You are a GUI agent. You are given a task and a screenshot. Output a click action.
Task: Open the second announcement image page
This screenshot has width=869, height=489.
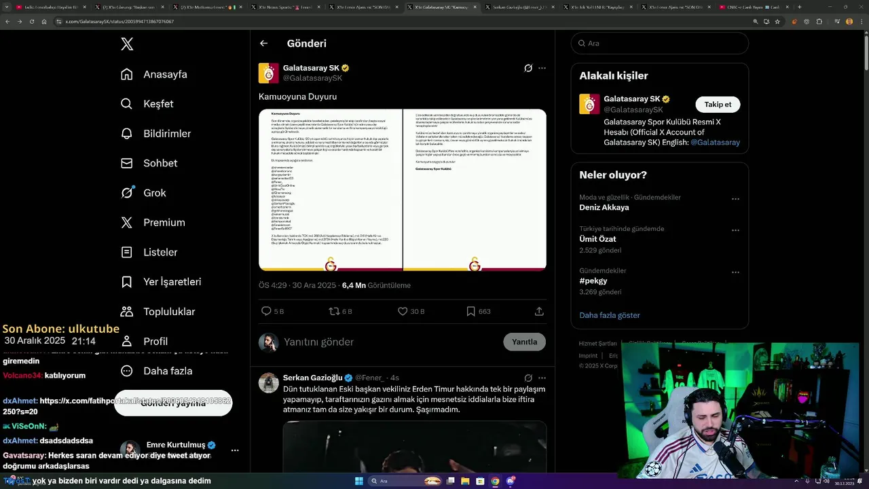(475, 190)
